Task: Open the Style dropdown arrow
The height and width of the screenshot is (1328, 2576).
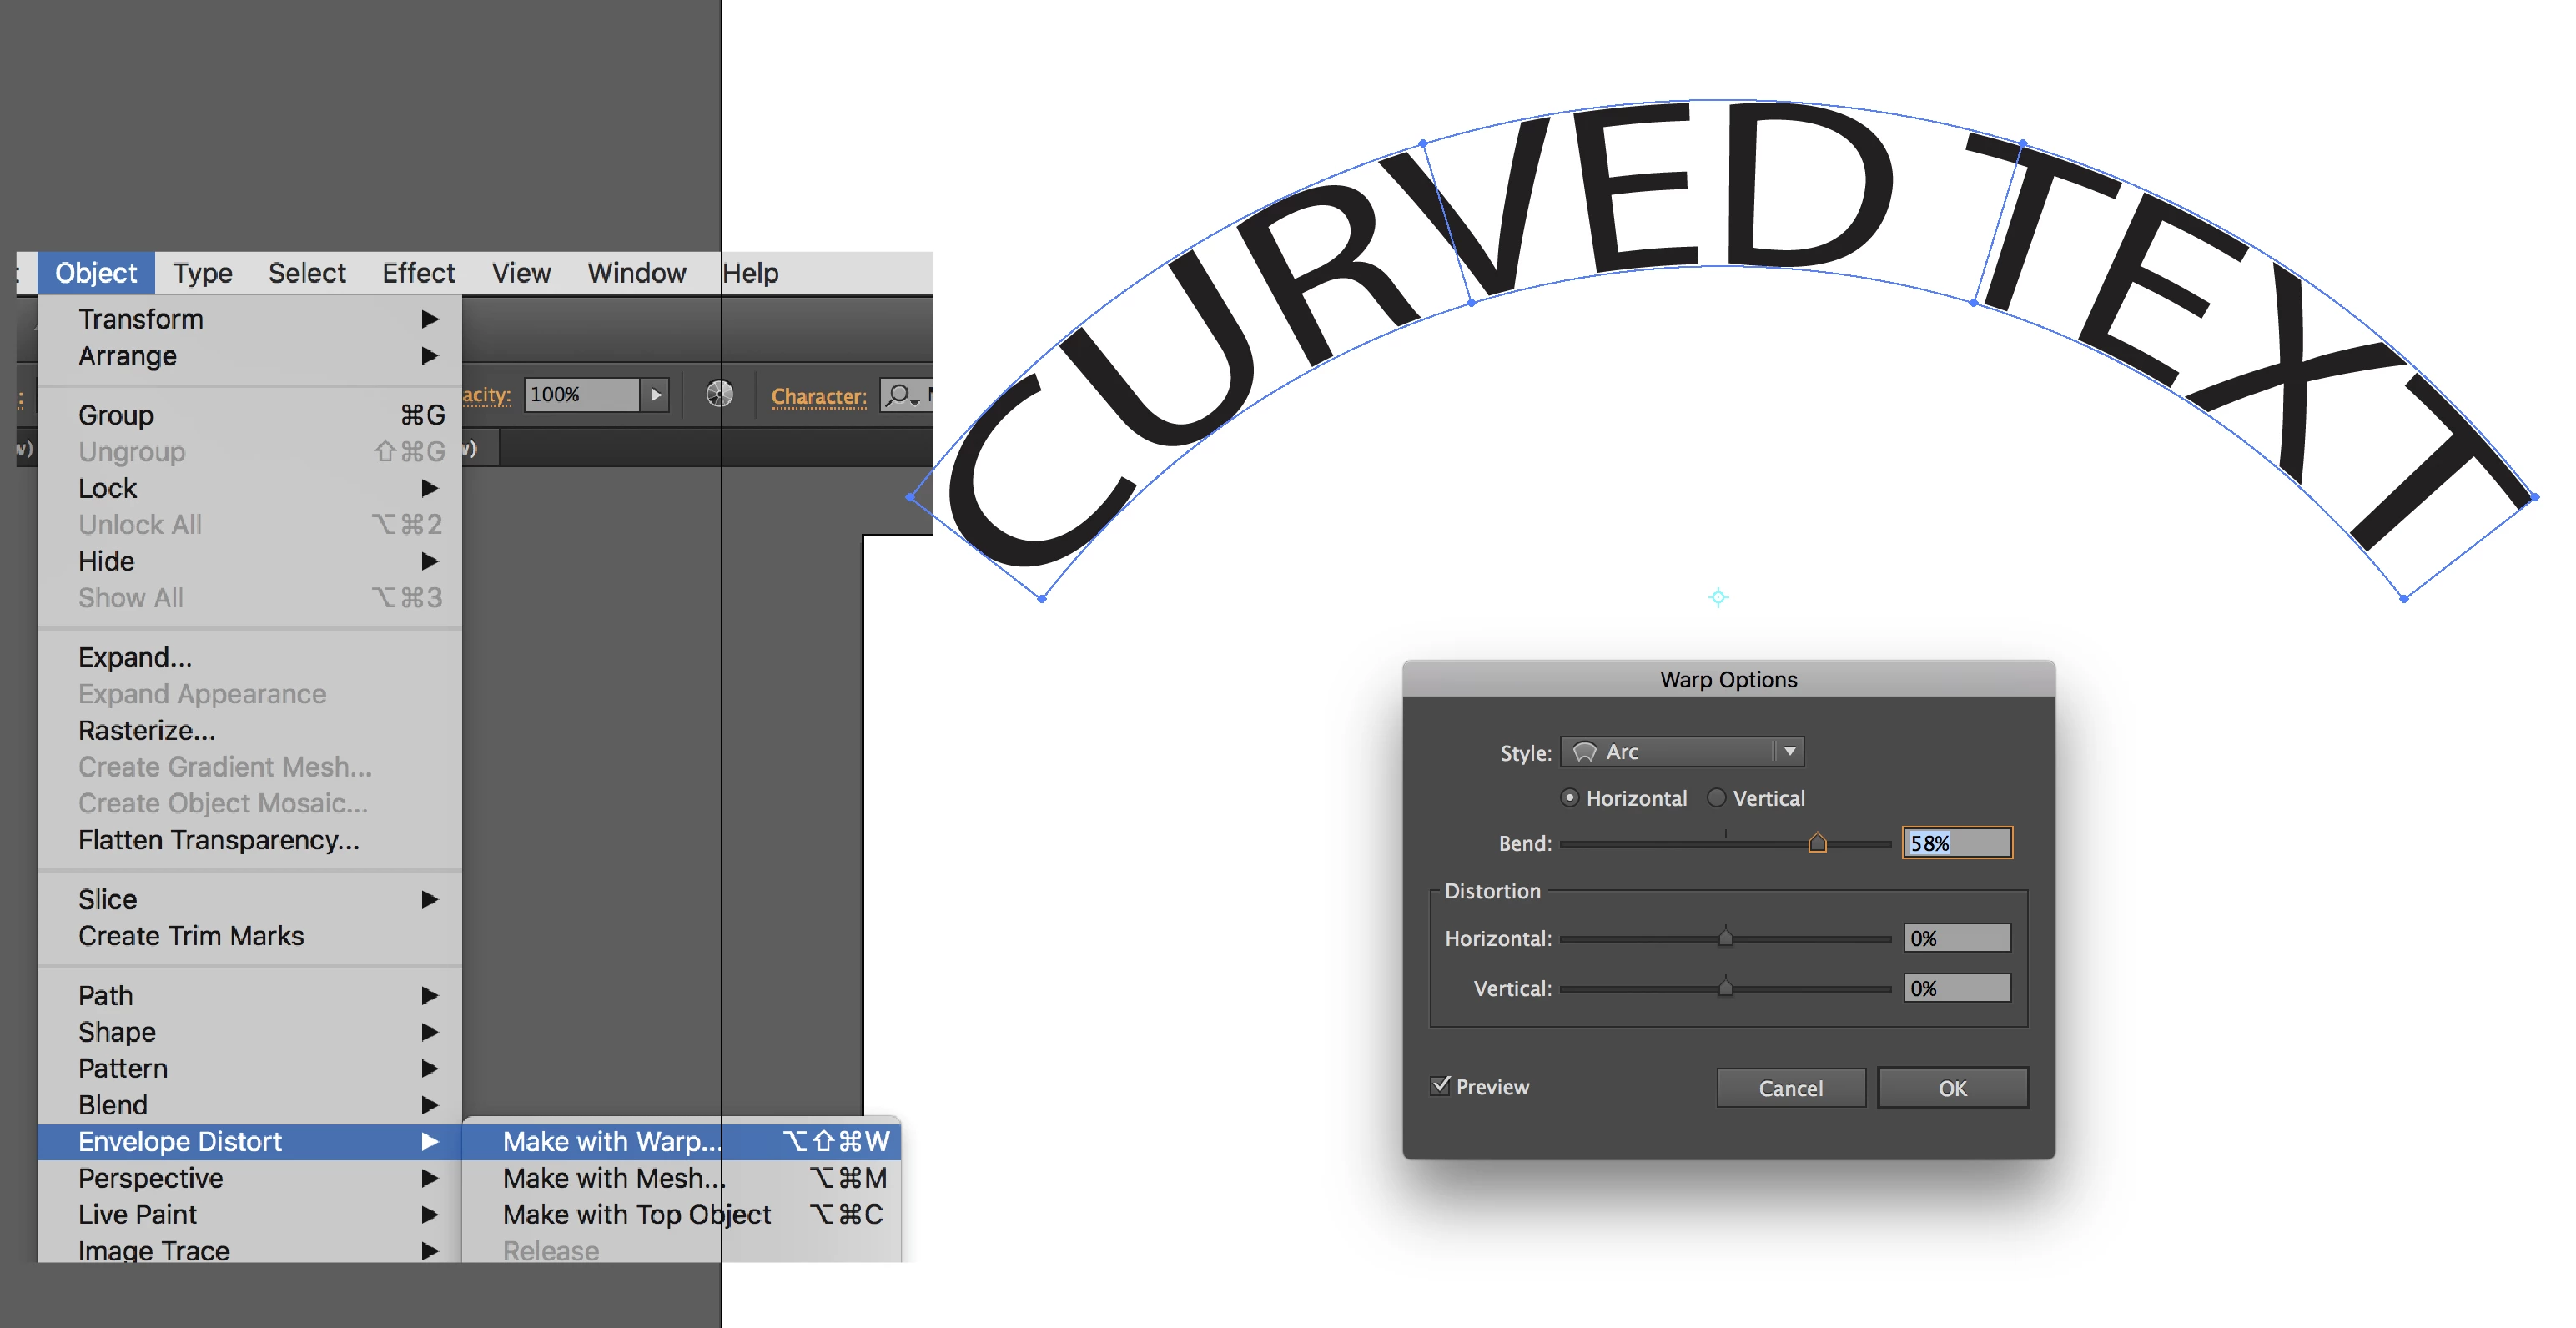Action: 1789,752
